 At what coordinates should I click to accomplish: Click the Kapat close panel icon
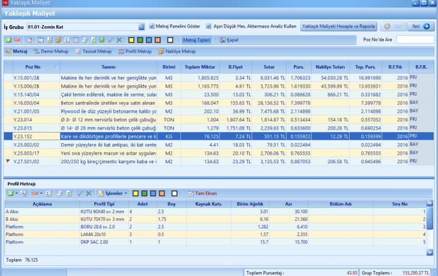223,39
